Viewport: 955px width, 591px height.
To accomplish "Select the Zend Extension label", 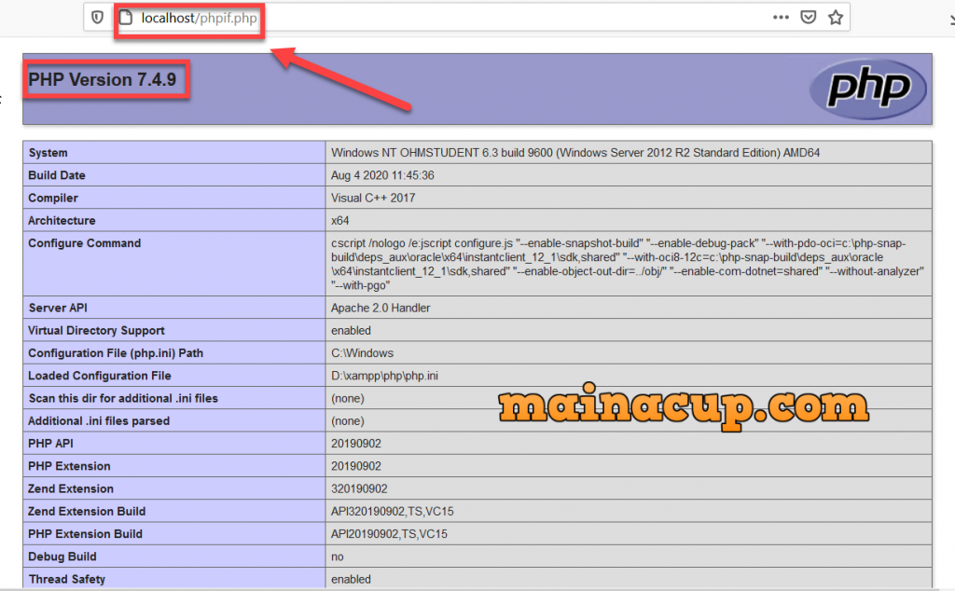I will [71, 488].
